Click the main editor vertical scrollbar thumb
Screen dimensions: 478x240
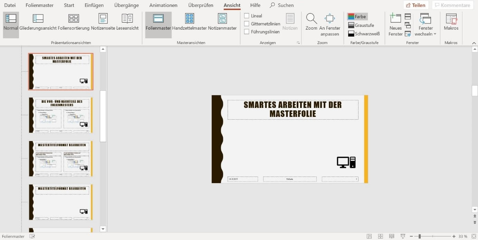pyautogui.click(x=475, y=91)
